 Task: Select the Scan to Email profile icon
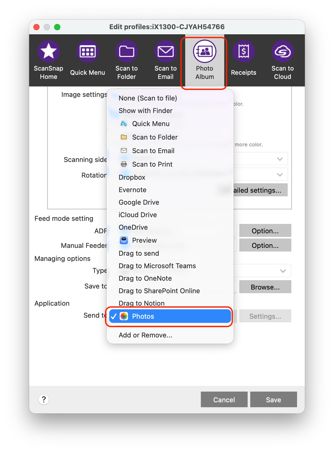(x=166, y=52)
